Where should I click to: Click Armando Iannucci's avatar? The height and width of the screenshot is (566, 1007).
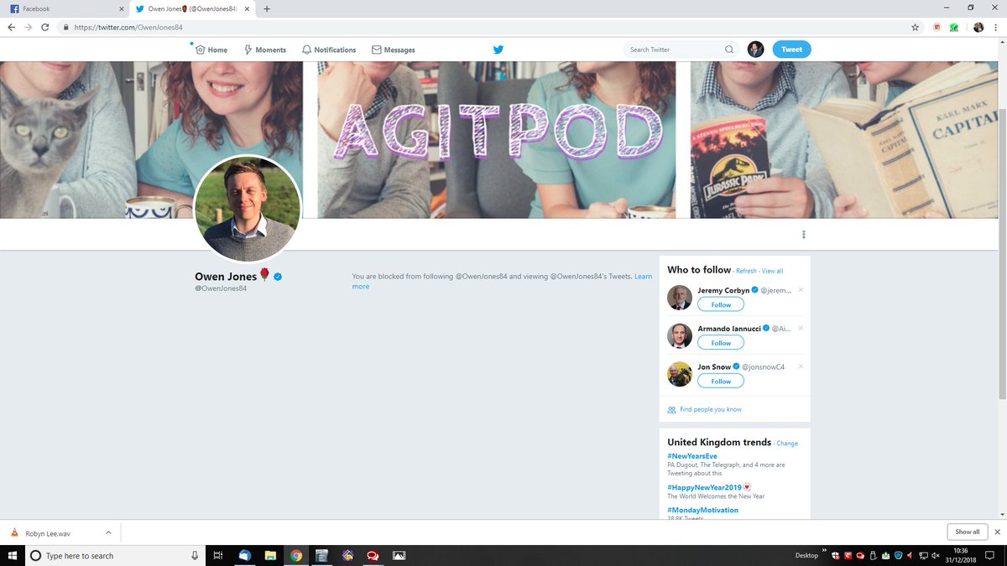680,335
